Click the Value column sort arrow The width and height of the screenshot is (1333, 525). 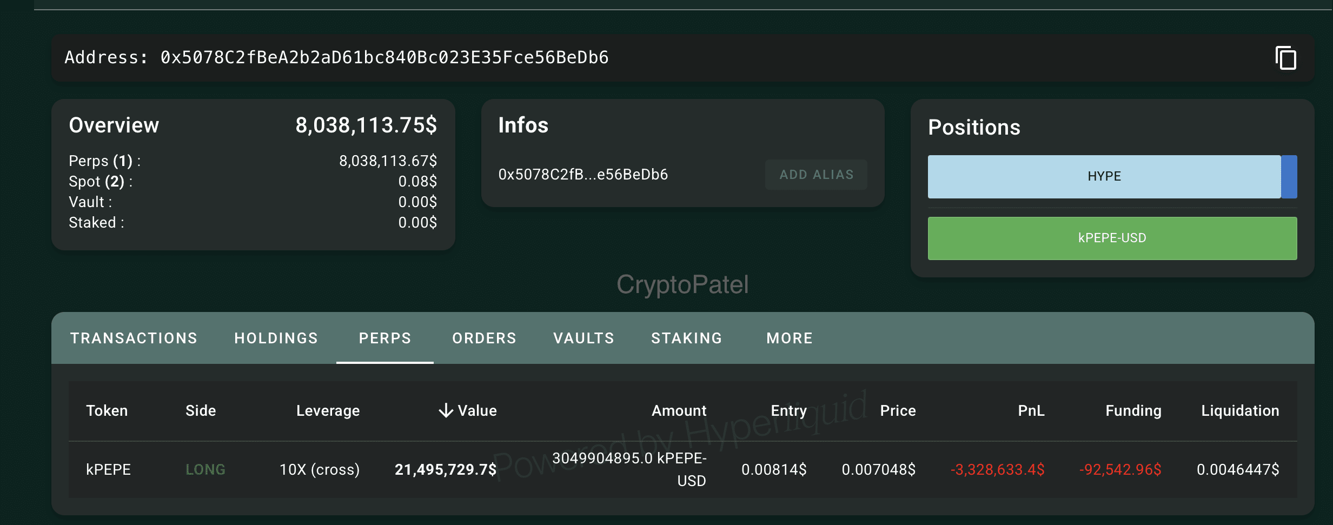point(446,410)
